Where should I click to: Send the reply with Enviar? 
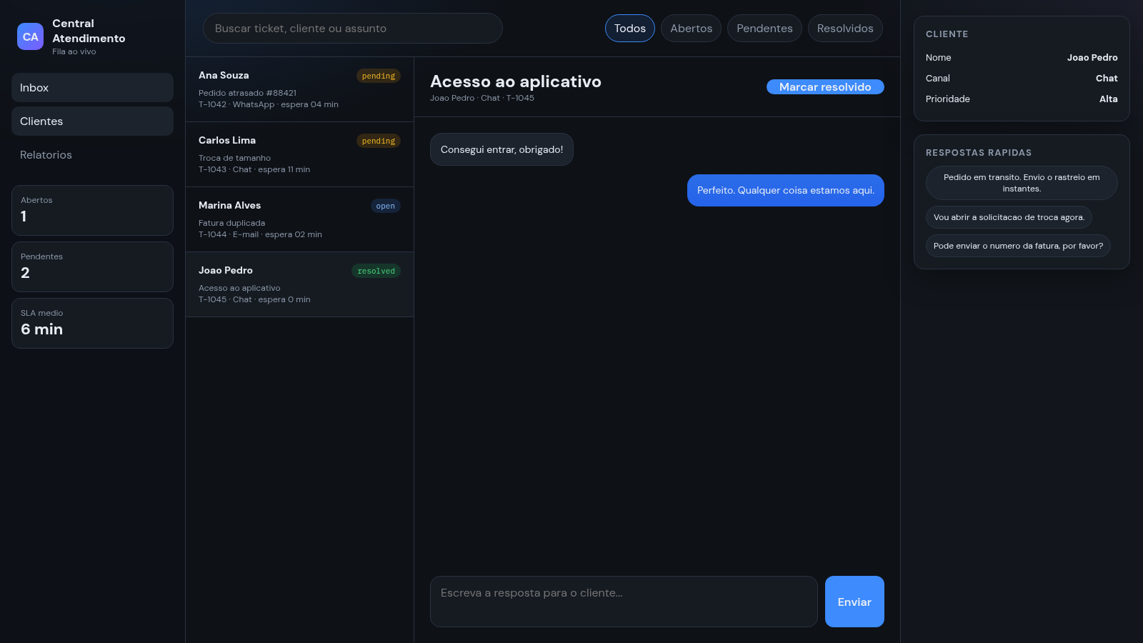(854, 602)
